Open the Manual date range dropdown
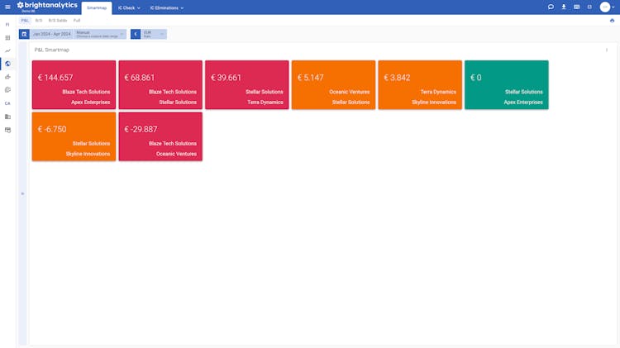 [x=100, y=34]
